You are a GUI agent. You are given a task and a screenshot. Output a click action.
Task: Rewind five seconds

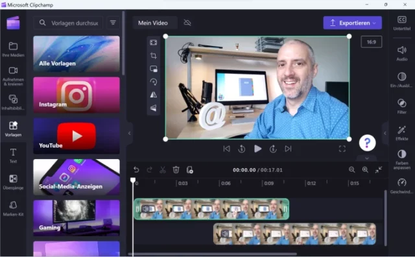pos(241,149)
